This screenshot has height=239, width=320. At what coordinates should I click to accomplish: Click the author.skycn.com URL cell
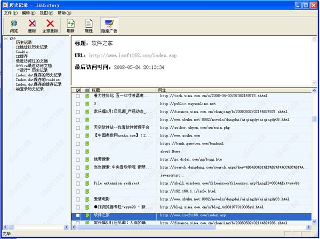tap(195, 128)
